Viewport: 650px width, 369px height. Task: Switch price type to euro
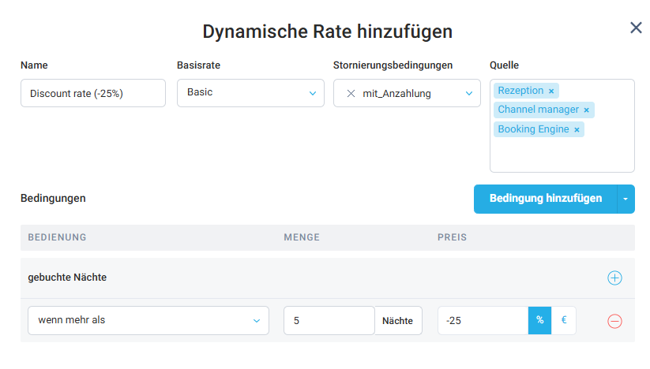click(x=564, y=321)
